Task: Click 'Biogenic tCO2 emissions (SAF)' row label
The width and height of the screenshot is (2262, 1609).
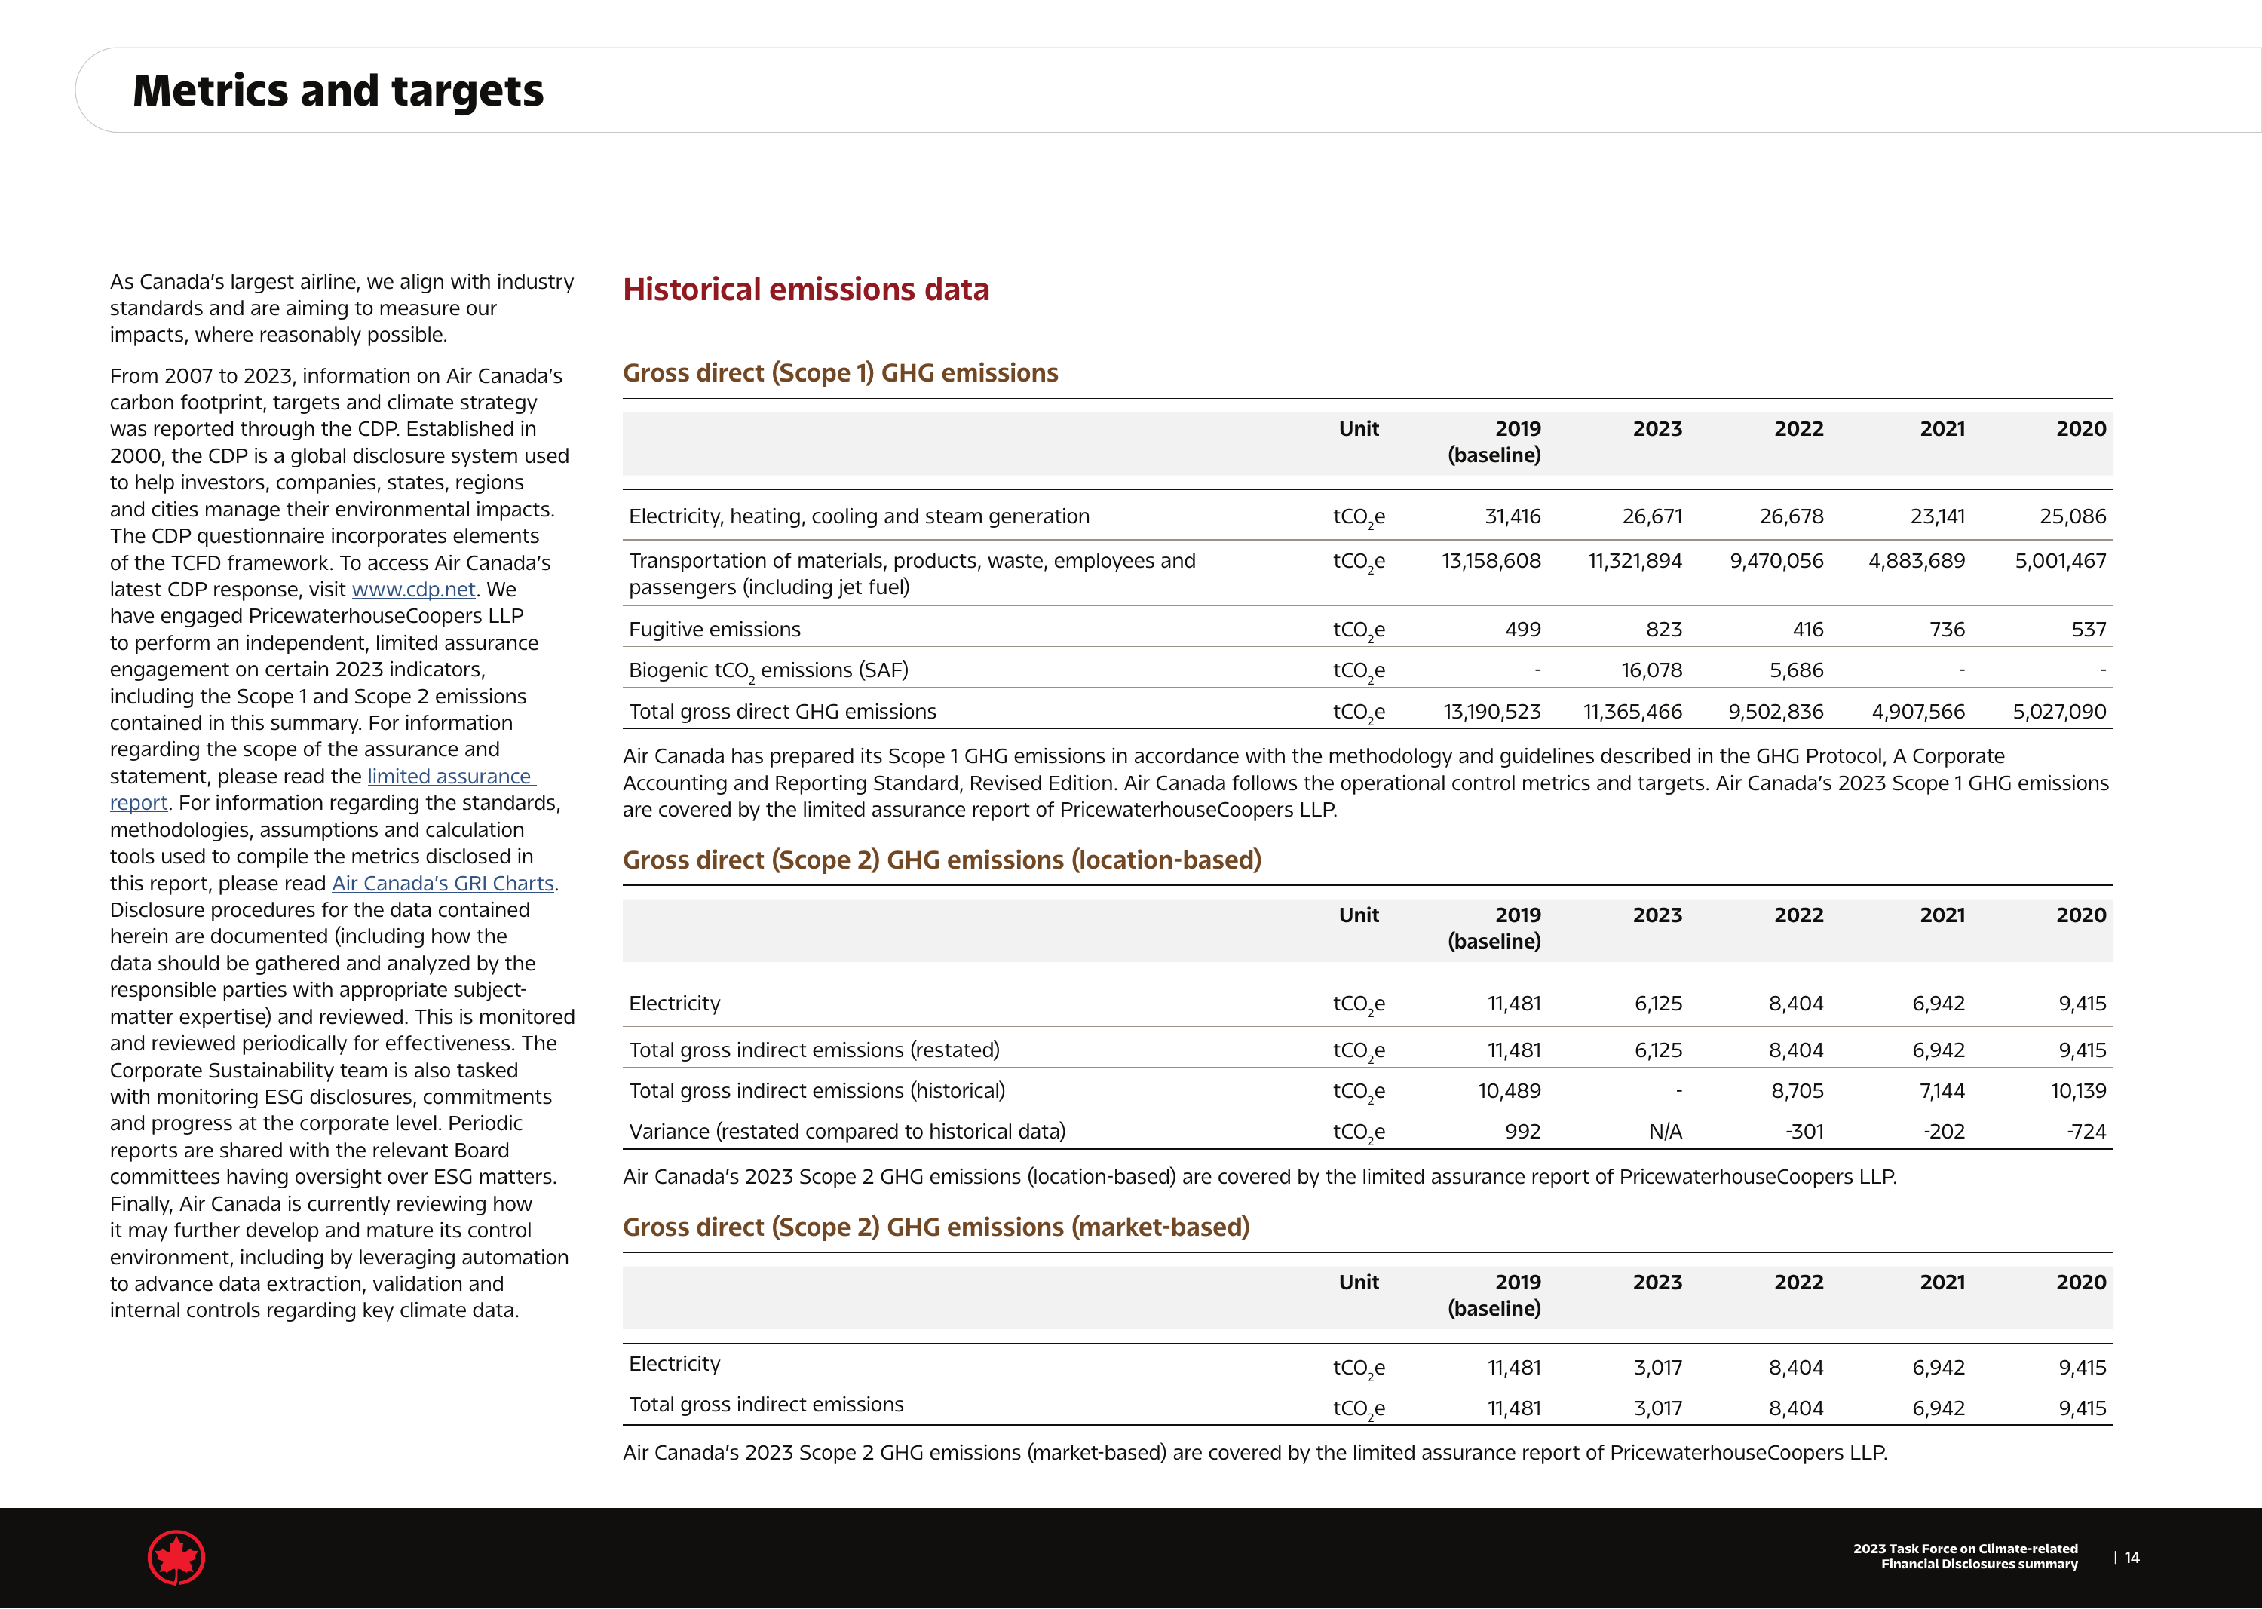Action: click(768, 671)
